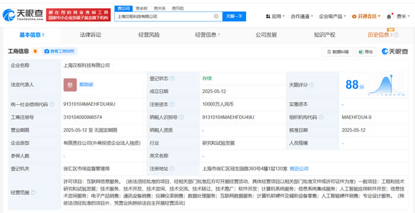Click the info icon next to 注册地址
Viewport: 415px width, 213px height.
[x=172, y=169]
